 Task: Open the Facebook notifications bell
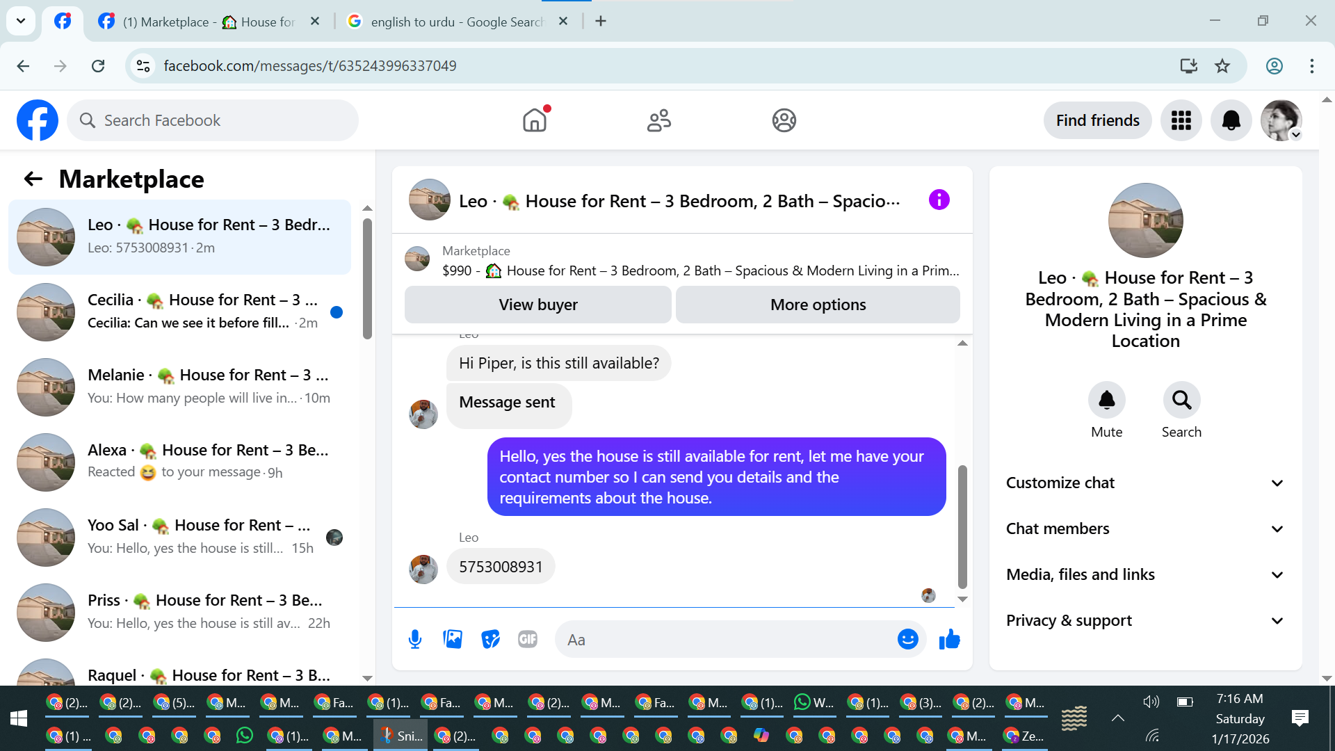1231,120
